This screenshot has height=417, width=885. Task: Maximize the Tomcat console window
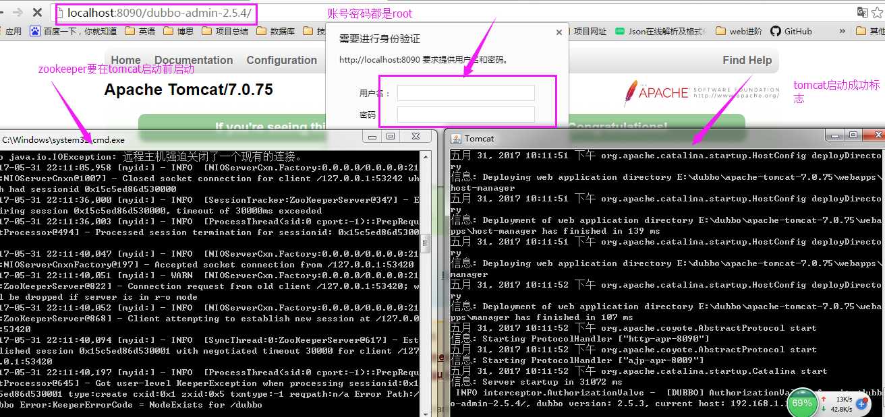click(x=853, y=135)
